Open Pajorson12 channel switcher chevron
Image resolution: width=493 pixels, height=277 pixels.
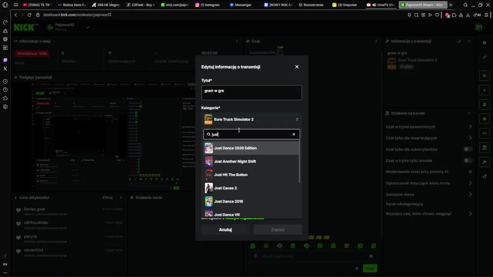[x=87, y=27]
